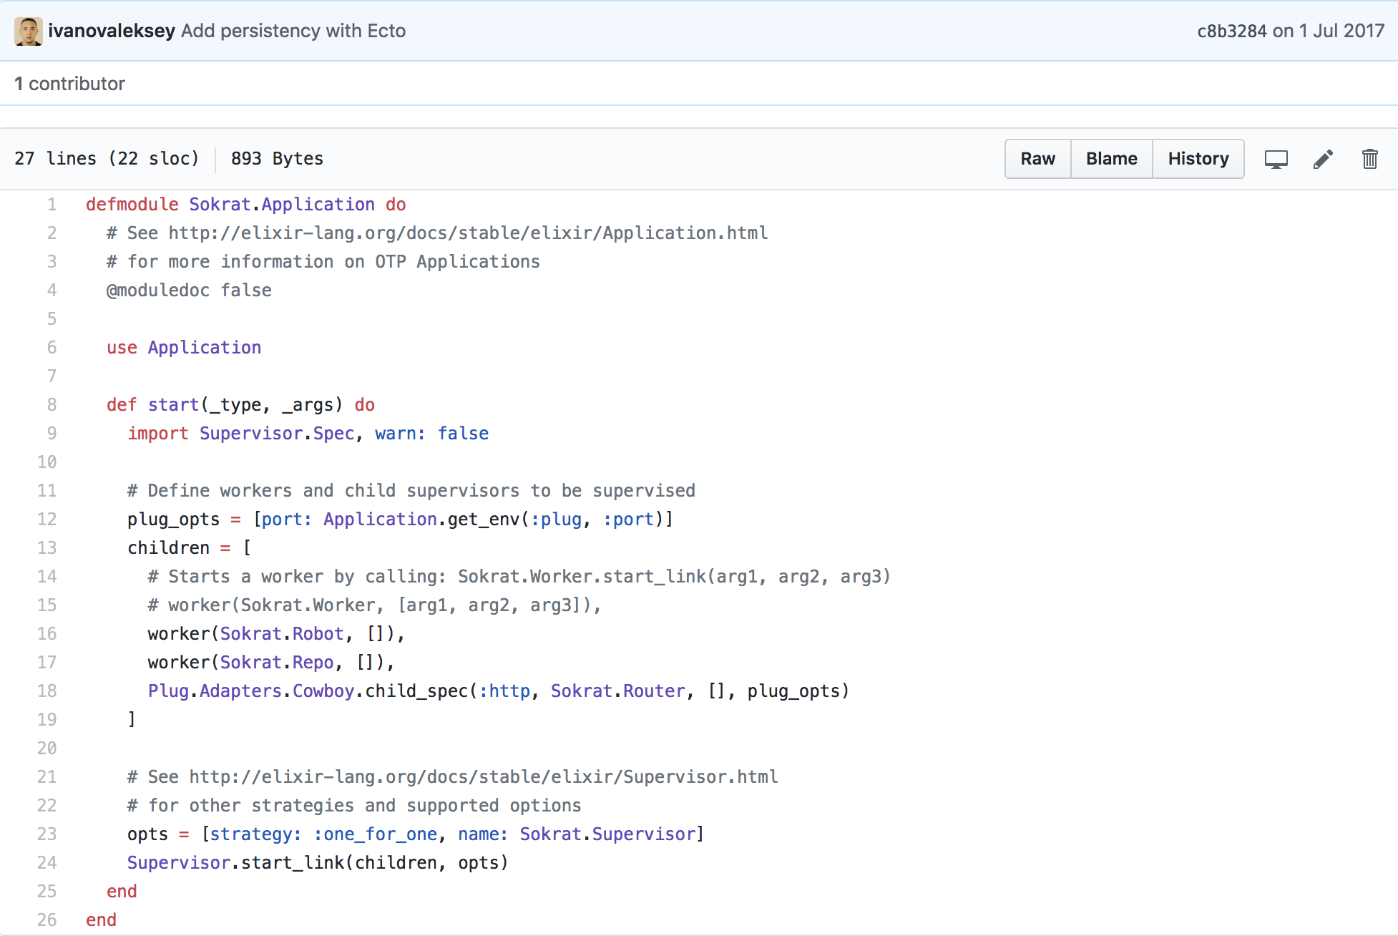
Task: Open the Raw file view
Action: pos(1037,159)
